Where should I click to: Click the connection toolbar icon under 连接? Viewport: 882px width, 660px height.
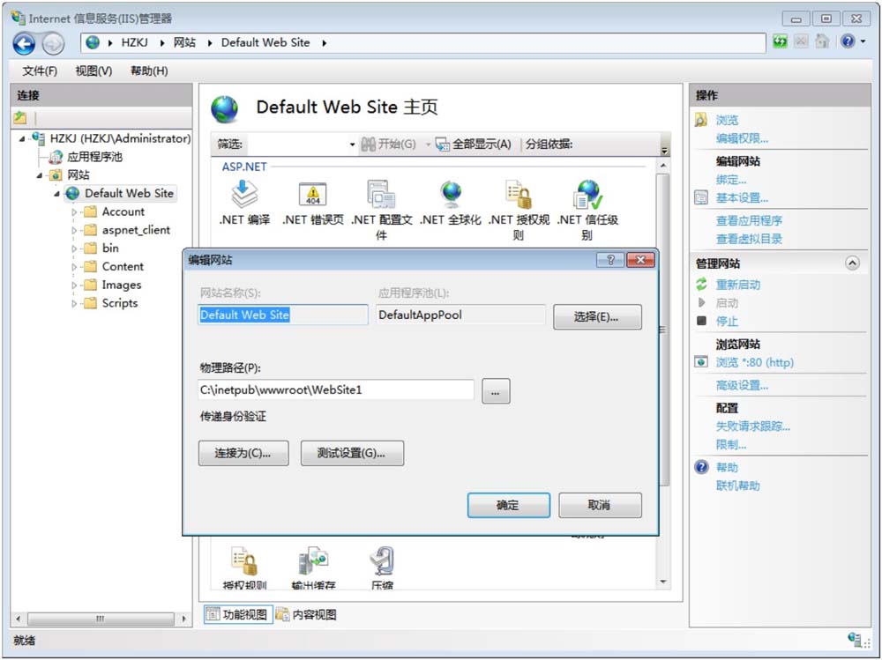point(20,117)
